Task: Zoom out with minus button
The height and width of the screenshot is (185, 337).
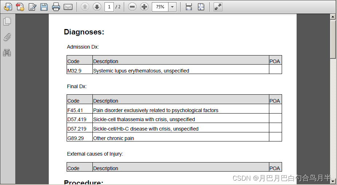Action: tap(132, 7)
